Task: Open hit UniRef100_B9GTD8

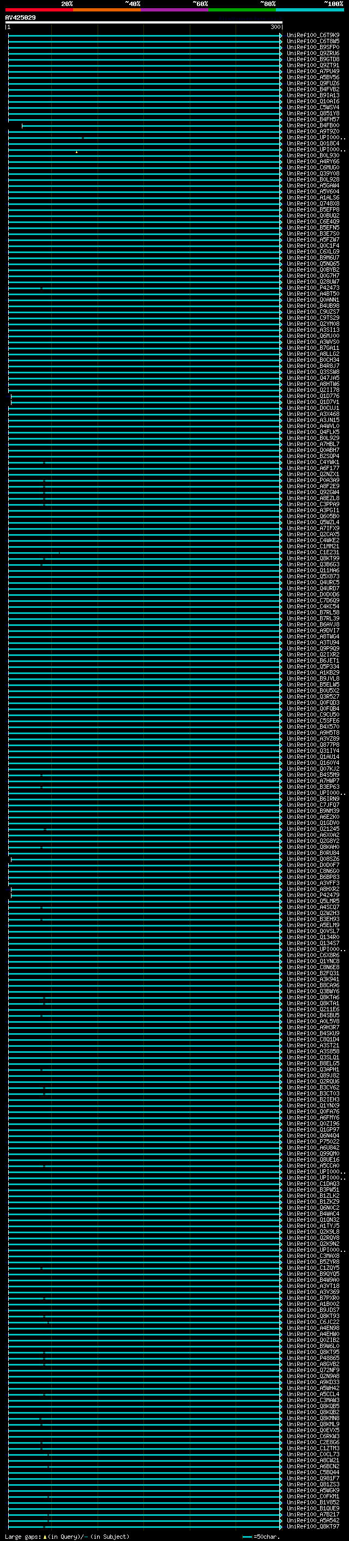Action: coord(313,59)
